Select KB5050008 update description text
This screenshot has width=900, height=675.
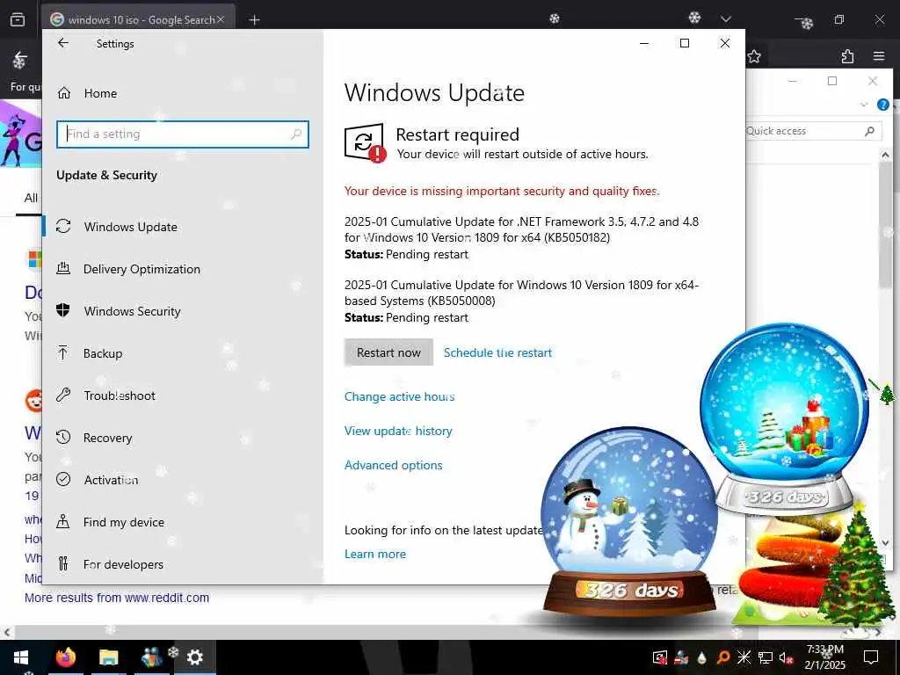pos(521,293)
